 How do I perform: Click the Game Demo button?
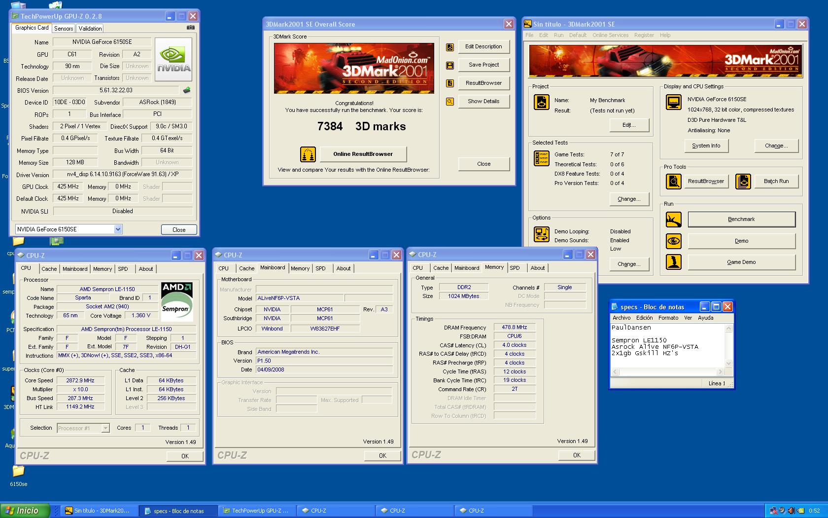741,262
